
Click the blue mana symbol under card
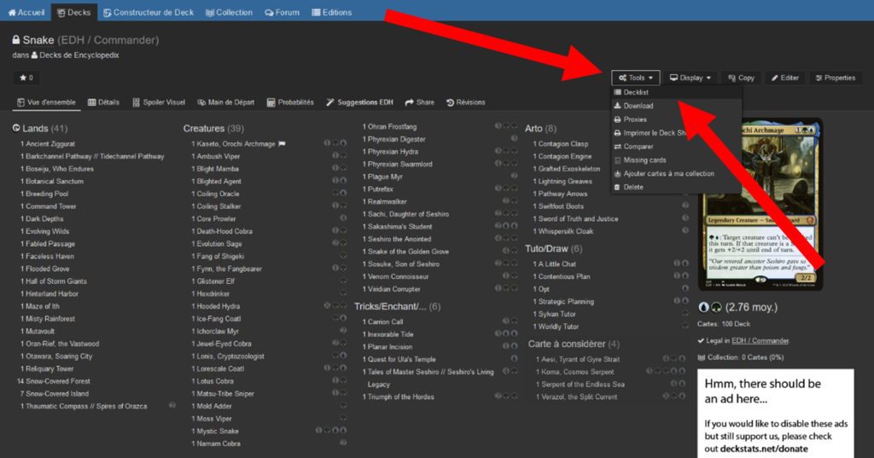703,308
